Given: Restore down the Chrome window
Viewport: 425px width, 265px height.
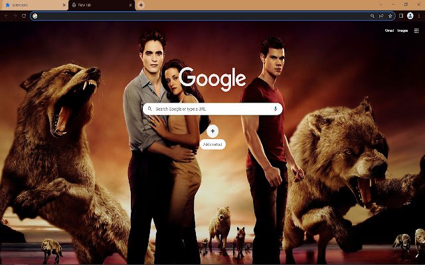Looking at the screenshot, I should [x=406, y=5].
